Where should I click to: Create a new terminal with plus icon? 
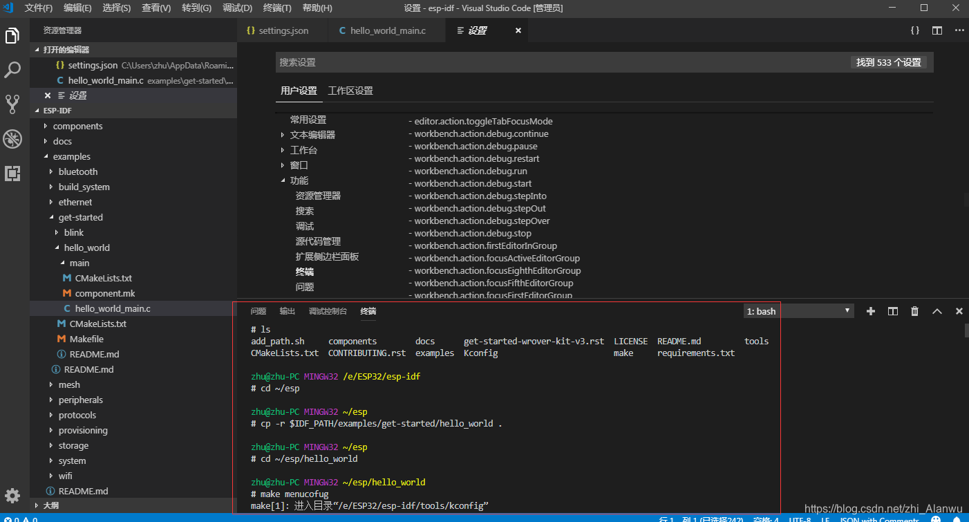(871, 311)
